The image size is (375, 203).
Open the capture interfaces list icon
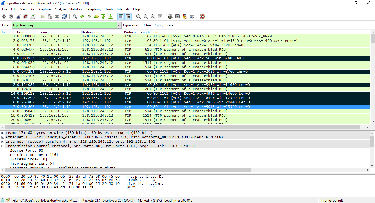(x=4, y=17)
